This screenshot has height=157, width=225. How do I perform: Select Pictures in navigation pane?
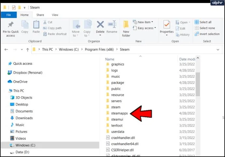pos(19,132)
